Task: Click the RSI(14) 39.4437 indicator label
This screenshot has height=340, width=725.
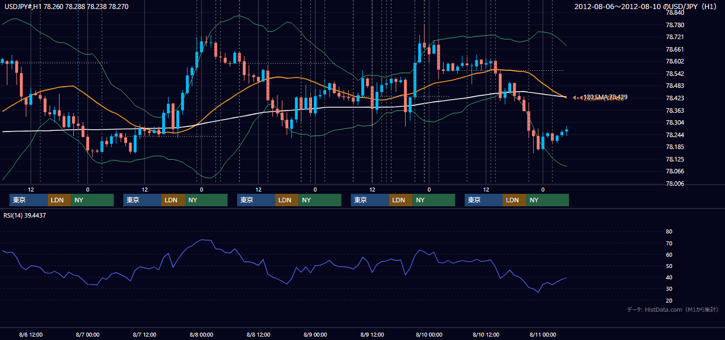Action: [x=24, y=215]
